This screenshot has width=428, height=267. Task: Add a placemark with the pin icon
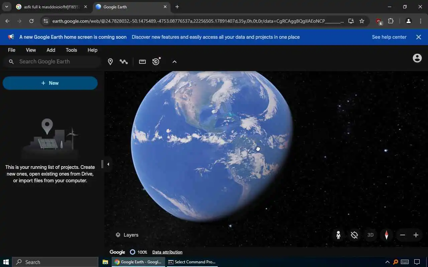pyautogui.click(x=110, y=61)
